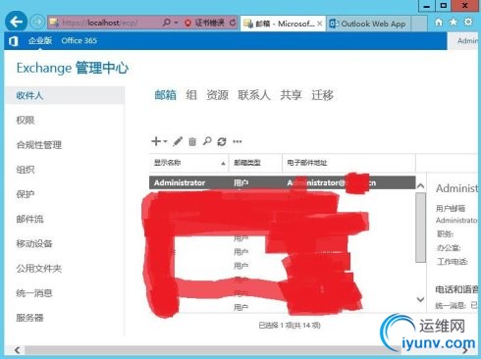This screenshot has width=481, height=359.
Task: Select the 企业版 header link
Action: [40, 40]
